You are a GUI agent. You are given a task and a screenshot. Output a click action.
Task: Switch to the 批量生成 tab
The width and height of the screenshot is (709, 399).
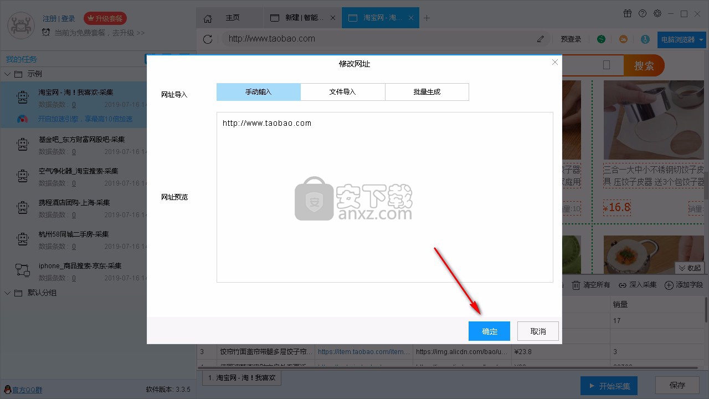[x=427, y=92]
